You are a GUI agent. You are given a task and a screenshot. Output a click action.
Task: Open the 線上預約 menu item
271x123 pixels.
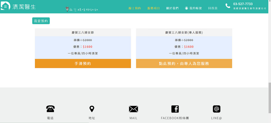tap(135, 8)
